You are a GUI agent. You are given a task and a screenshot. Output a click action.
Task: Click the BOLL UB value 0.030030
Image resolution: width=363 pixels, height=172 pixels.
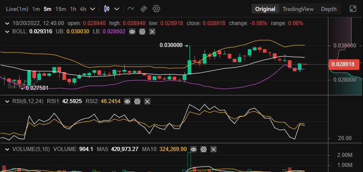(x=78, y=31)
